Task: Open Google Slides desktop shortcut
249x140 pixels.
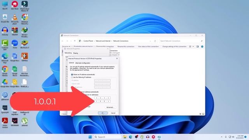Action: coord(15,83)
